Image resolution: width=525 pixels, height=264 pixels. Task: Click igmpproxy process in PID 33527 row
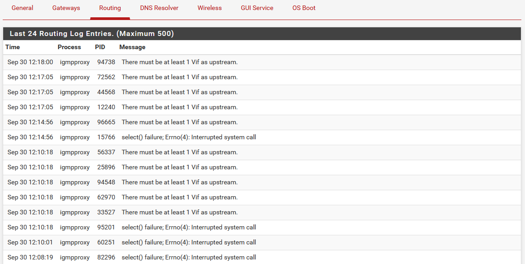(75, 213)
